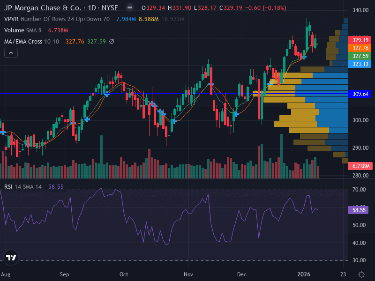The width and height of the screenshot is (375, 281).
Task: Click the 290.00 price scale value
Action: tap(360, 148)
